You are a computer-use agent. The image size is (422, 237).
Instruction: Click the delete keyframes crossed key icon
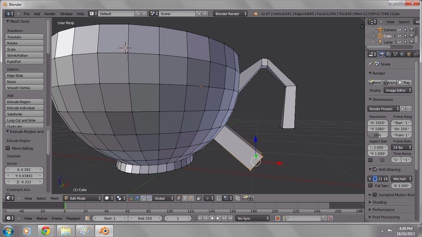[x=330, y=219]
